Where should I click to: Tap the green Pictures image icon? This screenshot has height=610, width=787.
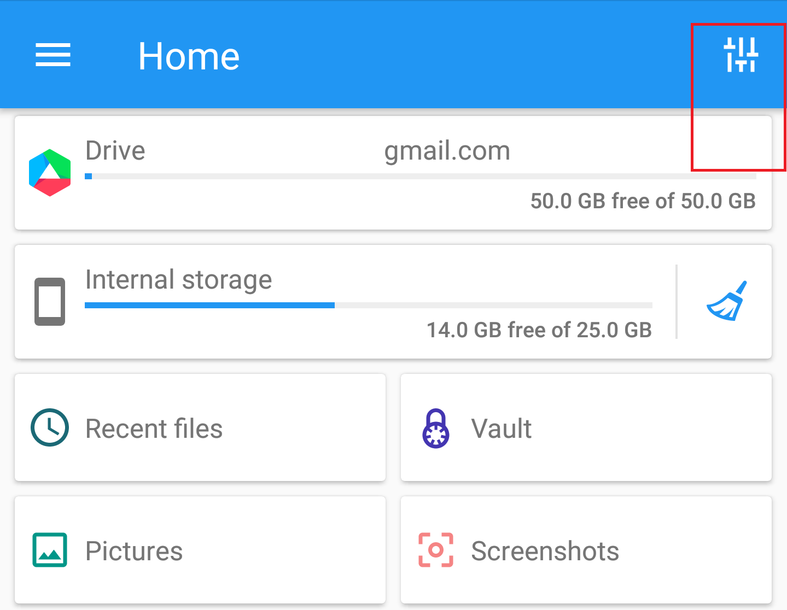point(50,550)
